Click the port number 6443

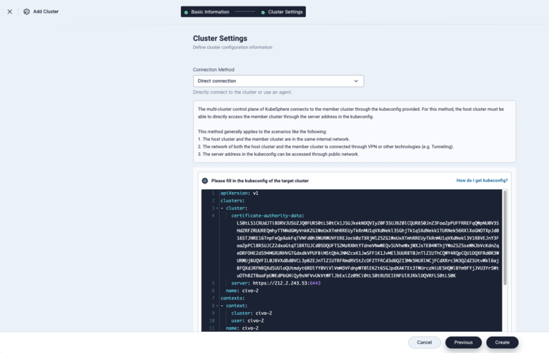point(315,283)
